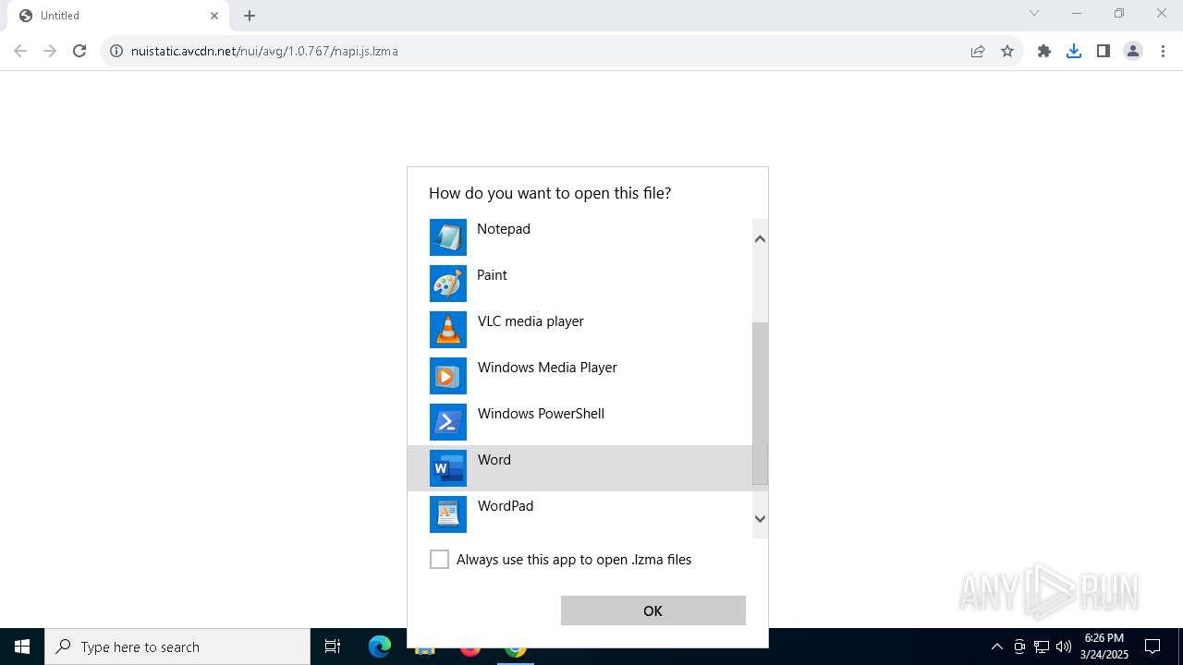
Task: Open Windows Start menu
Action: point(22,647)
